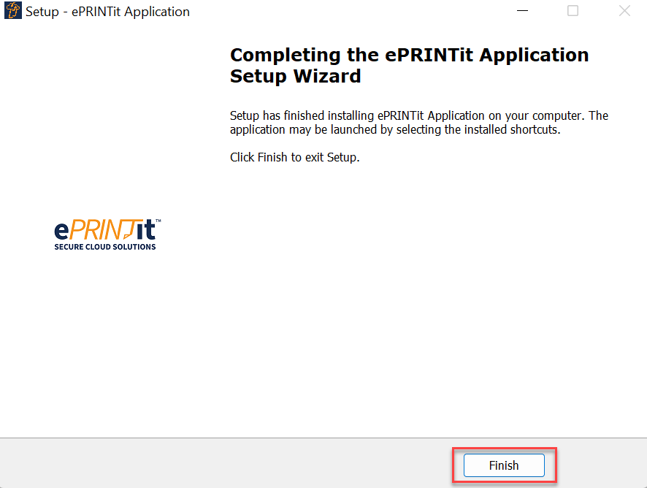This screenshot has height=488, width=647.
Task: Click the disabled maximize window button
Action: pyautogui.click(x=573, y=11)
